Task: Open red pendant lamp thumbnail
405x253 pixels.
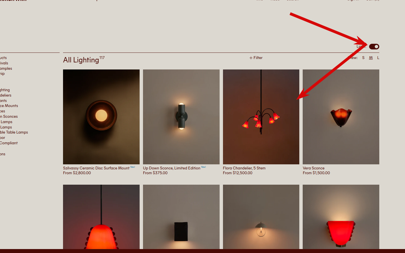Action: point(101,217)
